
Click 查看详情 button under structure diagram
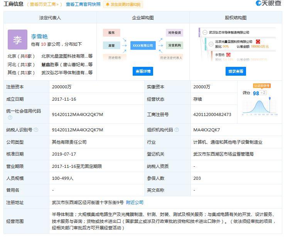143,71
